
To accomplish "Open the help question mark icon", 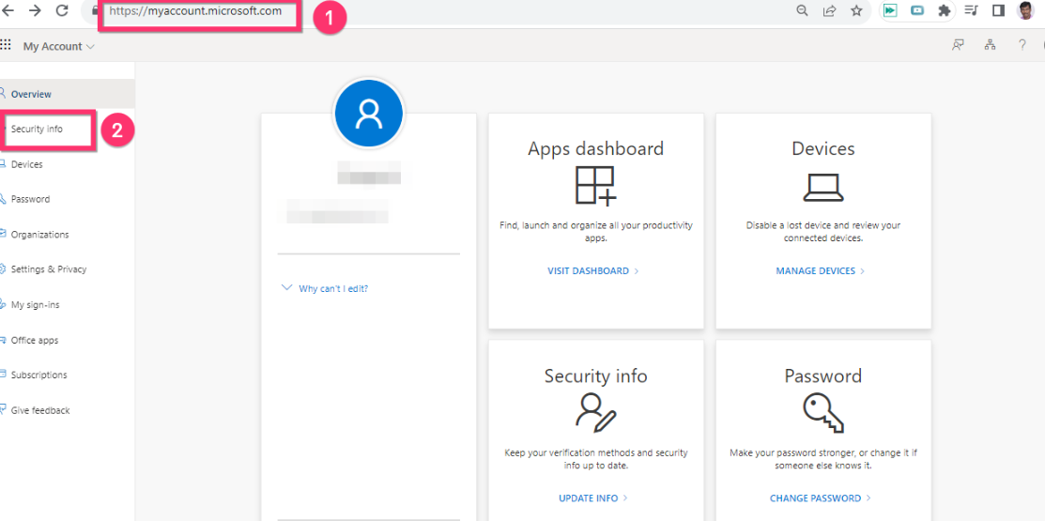I will point(1022,45).
